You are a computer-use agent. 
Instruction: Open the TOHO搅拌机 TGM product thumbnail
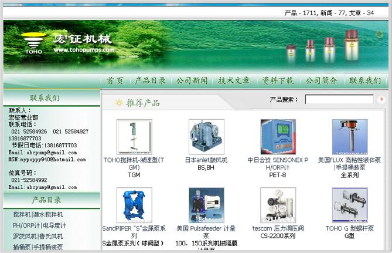click(x=134, y=137)
